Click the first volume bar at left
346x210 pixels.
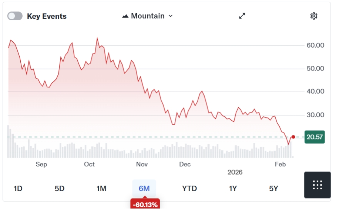click(x=8, y=142)
